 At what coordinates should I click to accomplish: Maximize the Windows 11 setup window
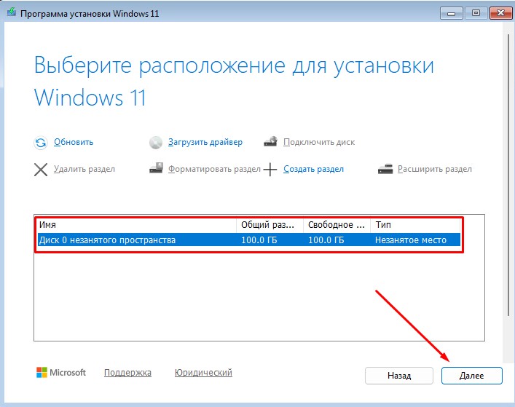[476, 13]
